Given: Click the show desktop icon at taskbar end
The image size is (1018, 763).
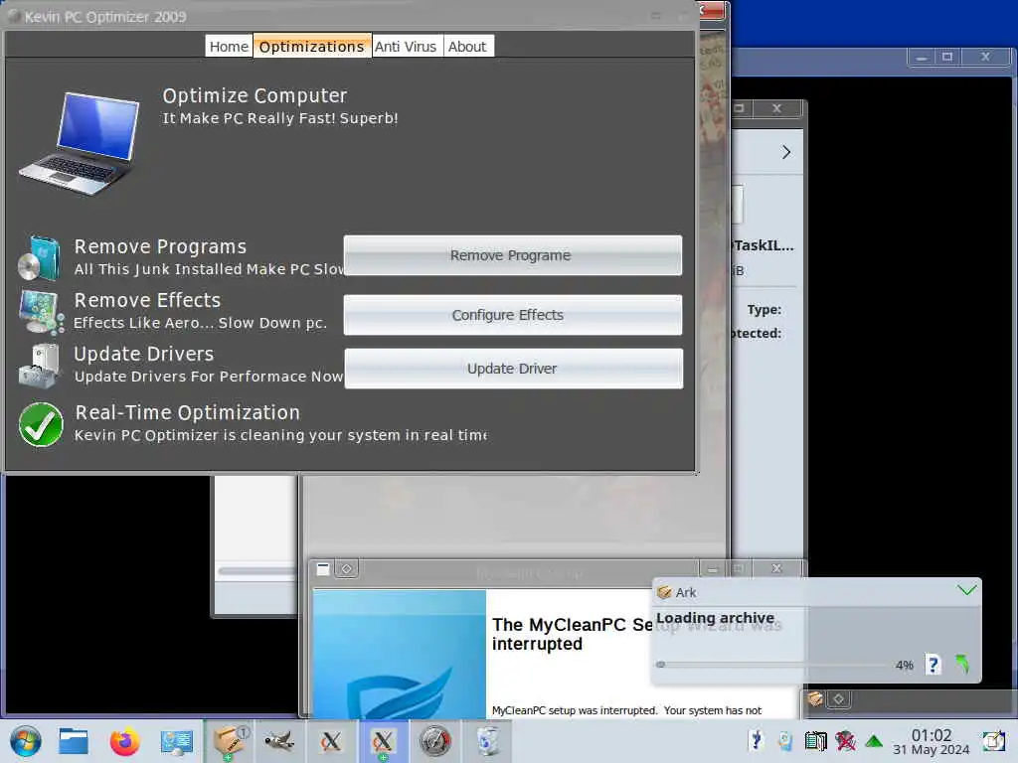Looking at the screenshot, I should [x=993, y=741].
